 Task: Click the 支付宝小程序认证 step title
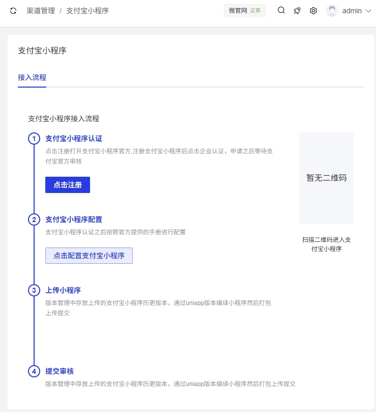tap(74, 139)
